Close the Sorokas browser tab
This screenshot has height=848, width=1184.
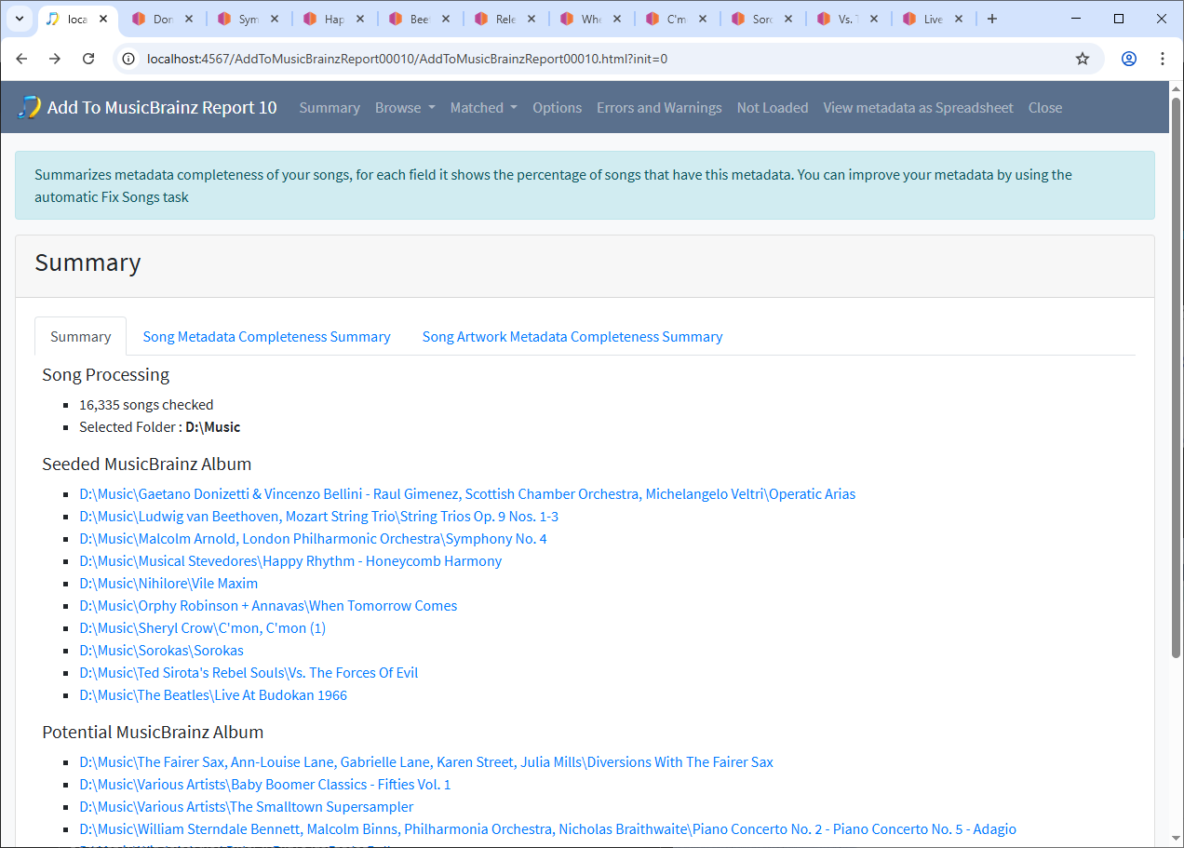click(787, 19)
